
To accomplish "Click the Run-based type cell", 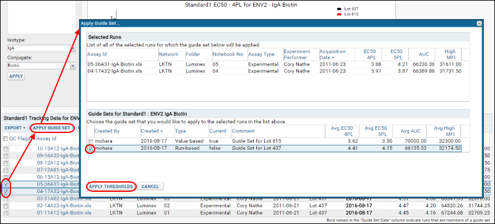I will click(x=187, y=148).
